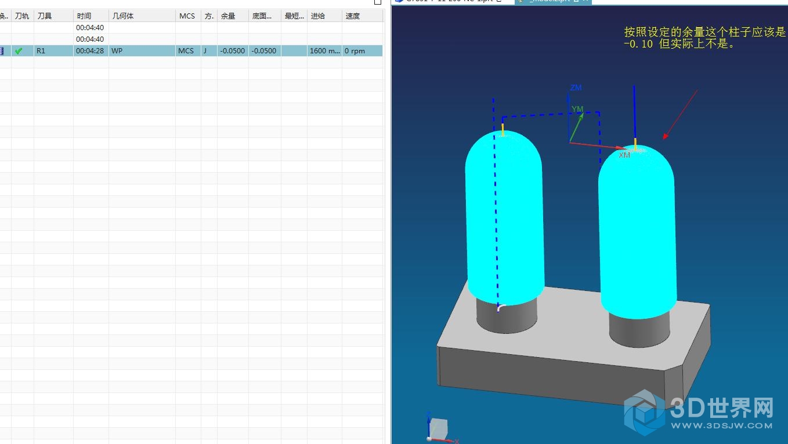788x444 pixels.
Task: Select the 1600 m... feed cell
Action: click(324, 51)
